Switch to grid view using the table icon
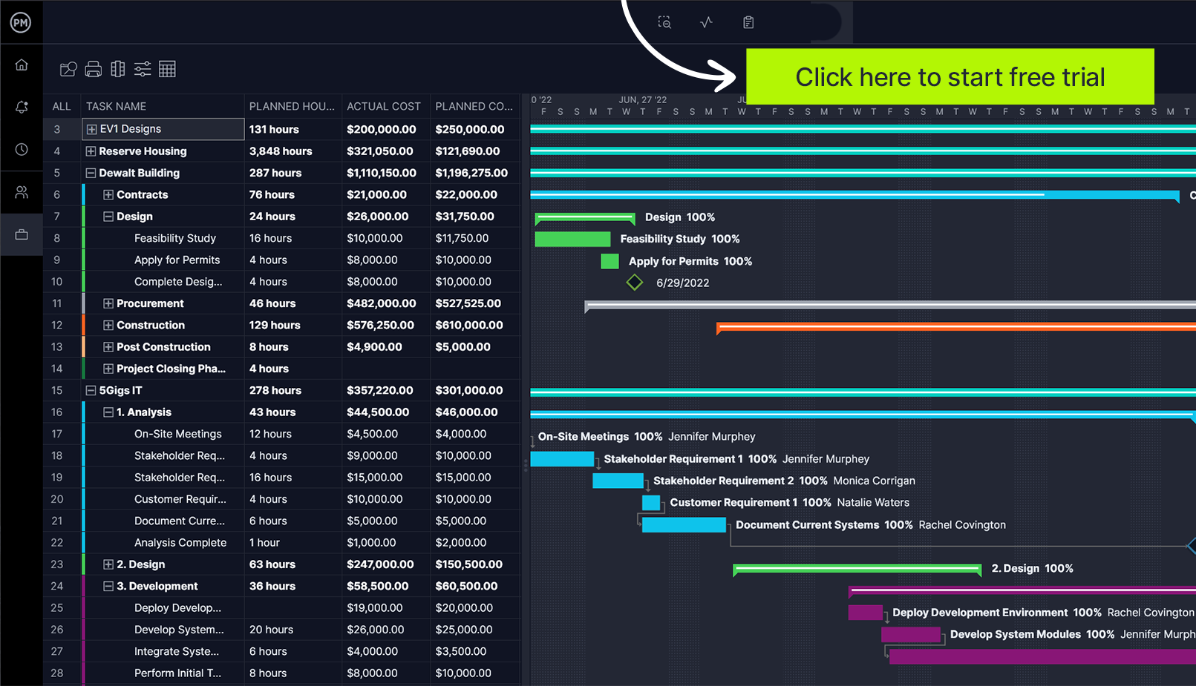This screenshot has width=1196, height=686. click(x=167, y=68)
